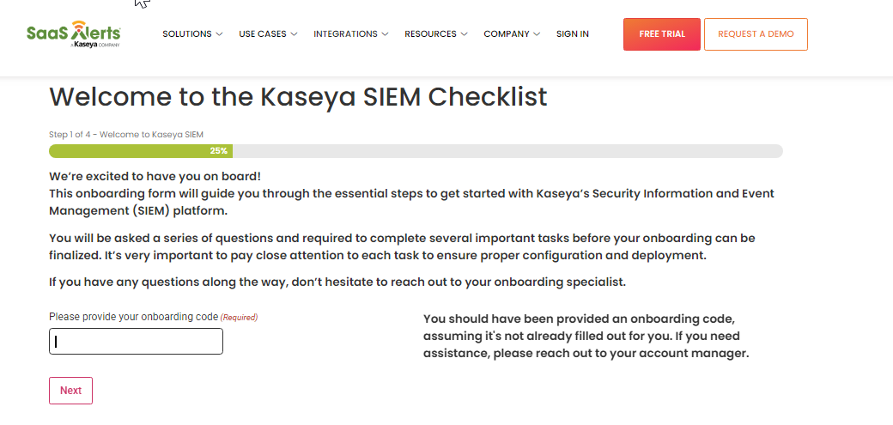Expand the Integrations chevron arrow

(385, 34)
